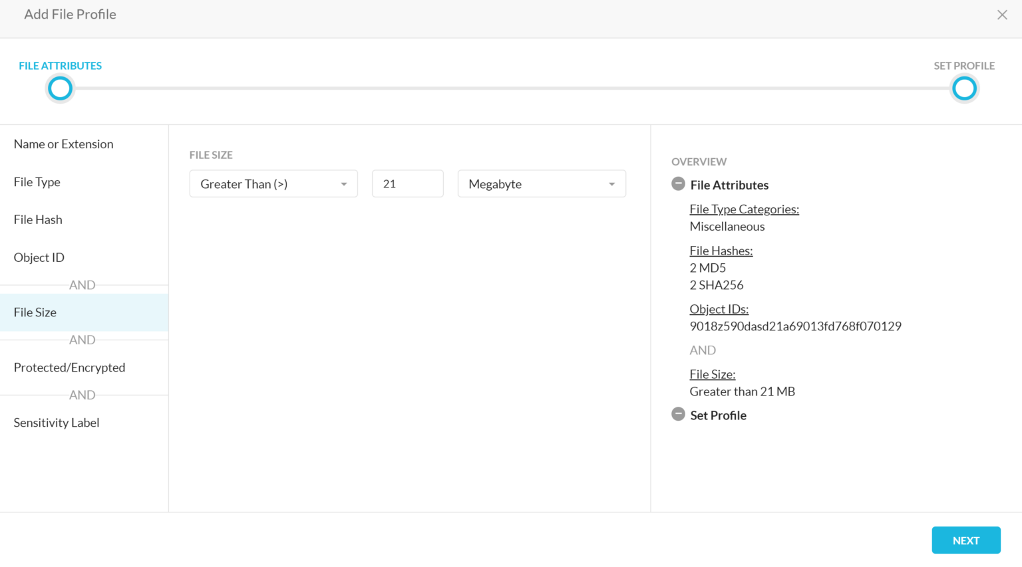
Task: Open the Greater Than (>) comparison dropdown
Action: (273, 183)
